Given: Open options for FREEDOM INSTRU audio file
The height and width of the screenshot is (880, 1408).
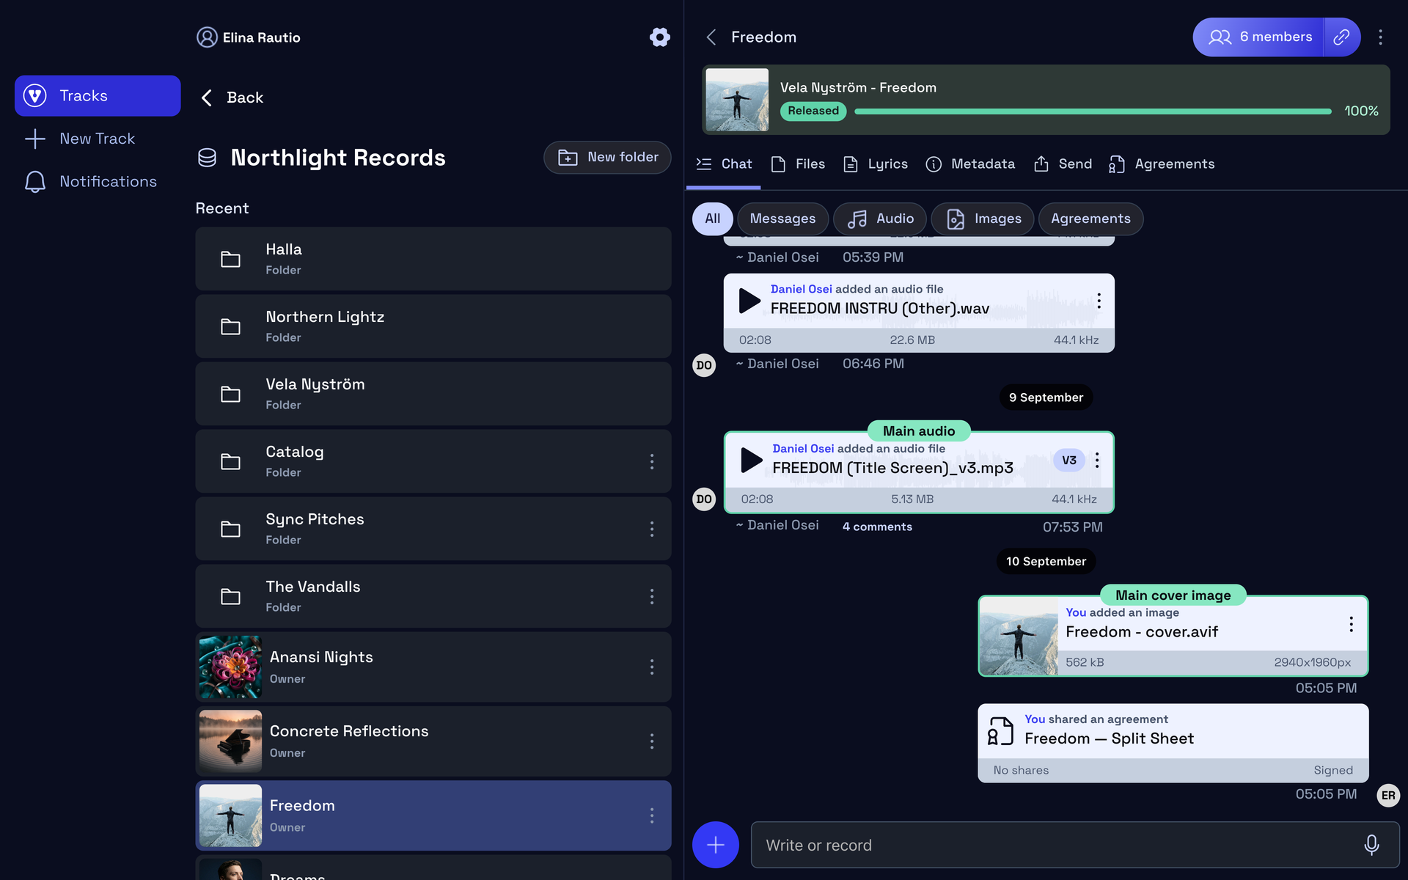Looking at the screenshot, I should click(1099, 301).
